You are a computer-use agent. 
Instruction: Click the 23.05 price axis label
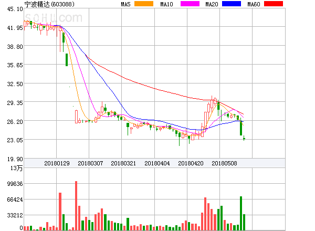15,140
